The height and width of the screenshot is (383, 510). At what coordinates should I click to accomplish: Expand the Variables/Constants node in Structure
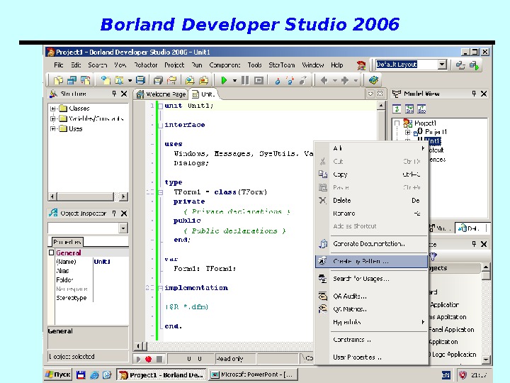point(52,119)
